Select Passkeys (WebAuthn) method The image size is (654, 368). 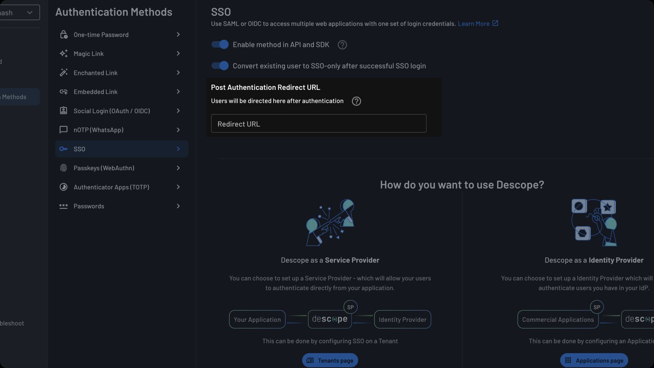122,168
